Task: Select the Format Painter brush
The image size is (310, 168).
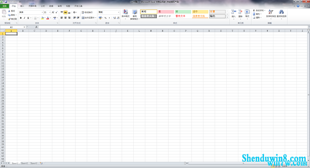Action: pyautogui.click(x=9, y=19)
